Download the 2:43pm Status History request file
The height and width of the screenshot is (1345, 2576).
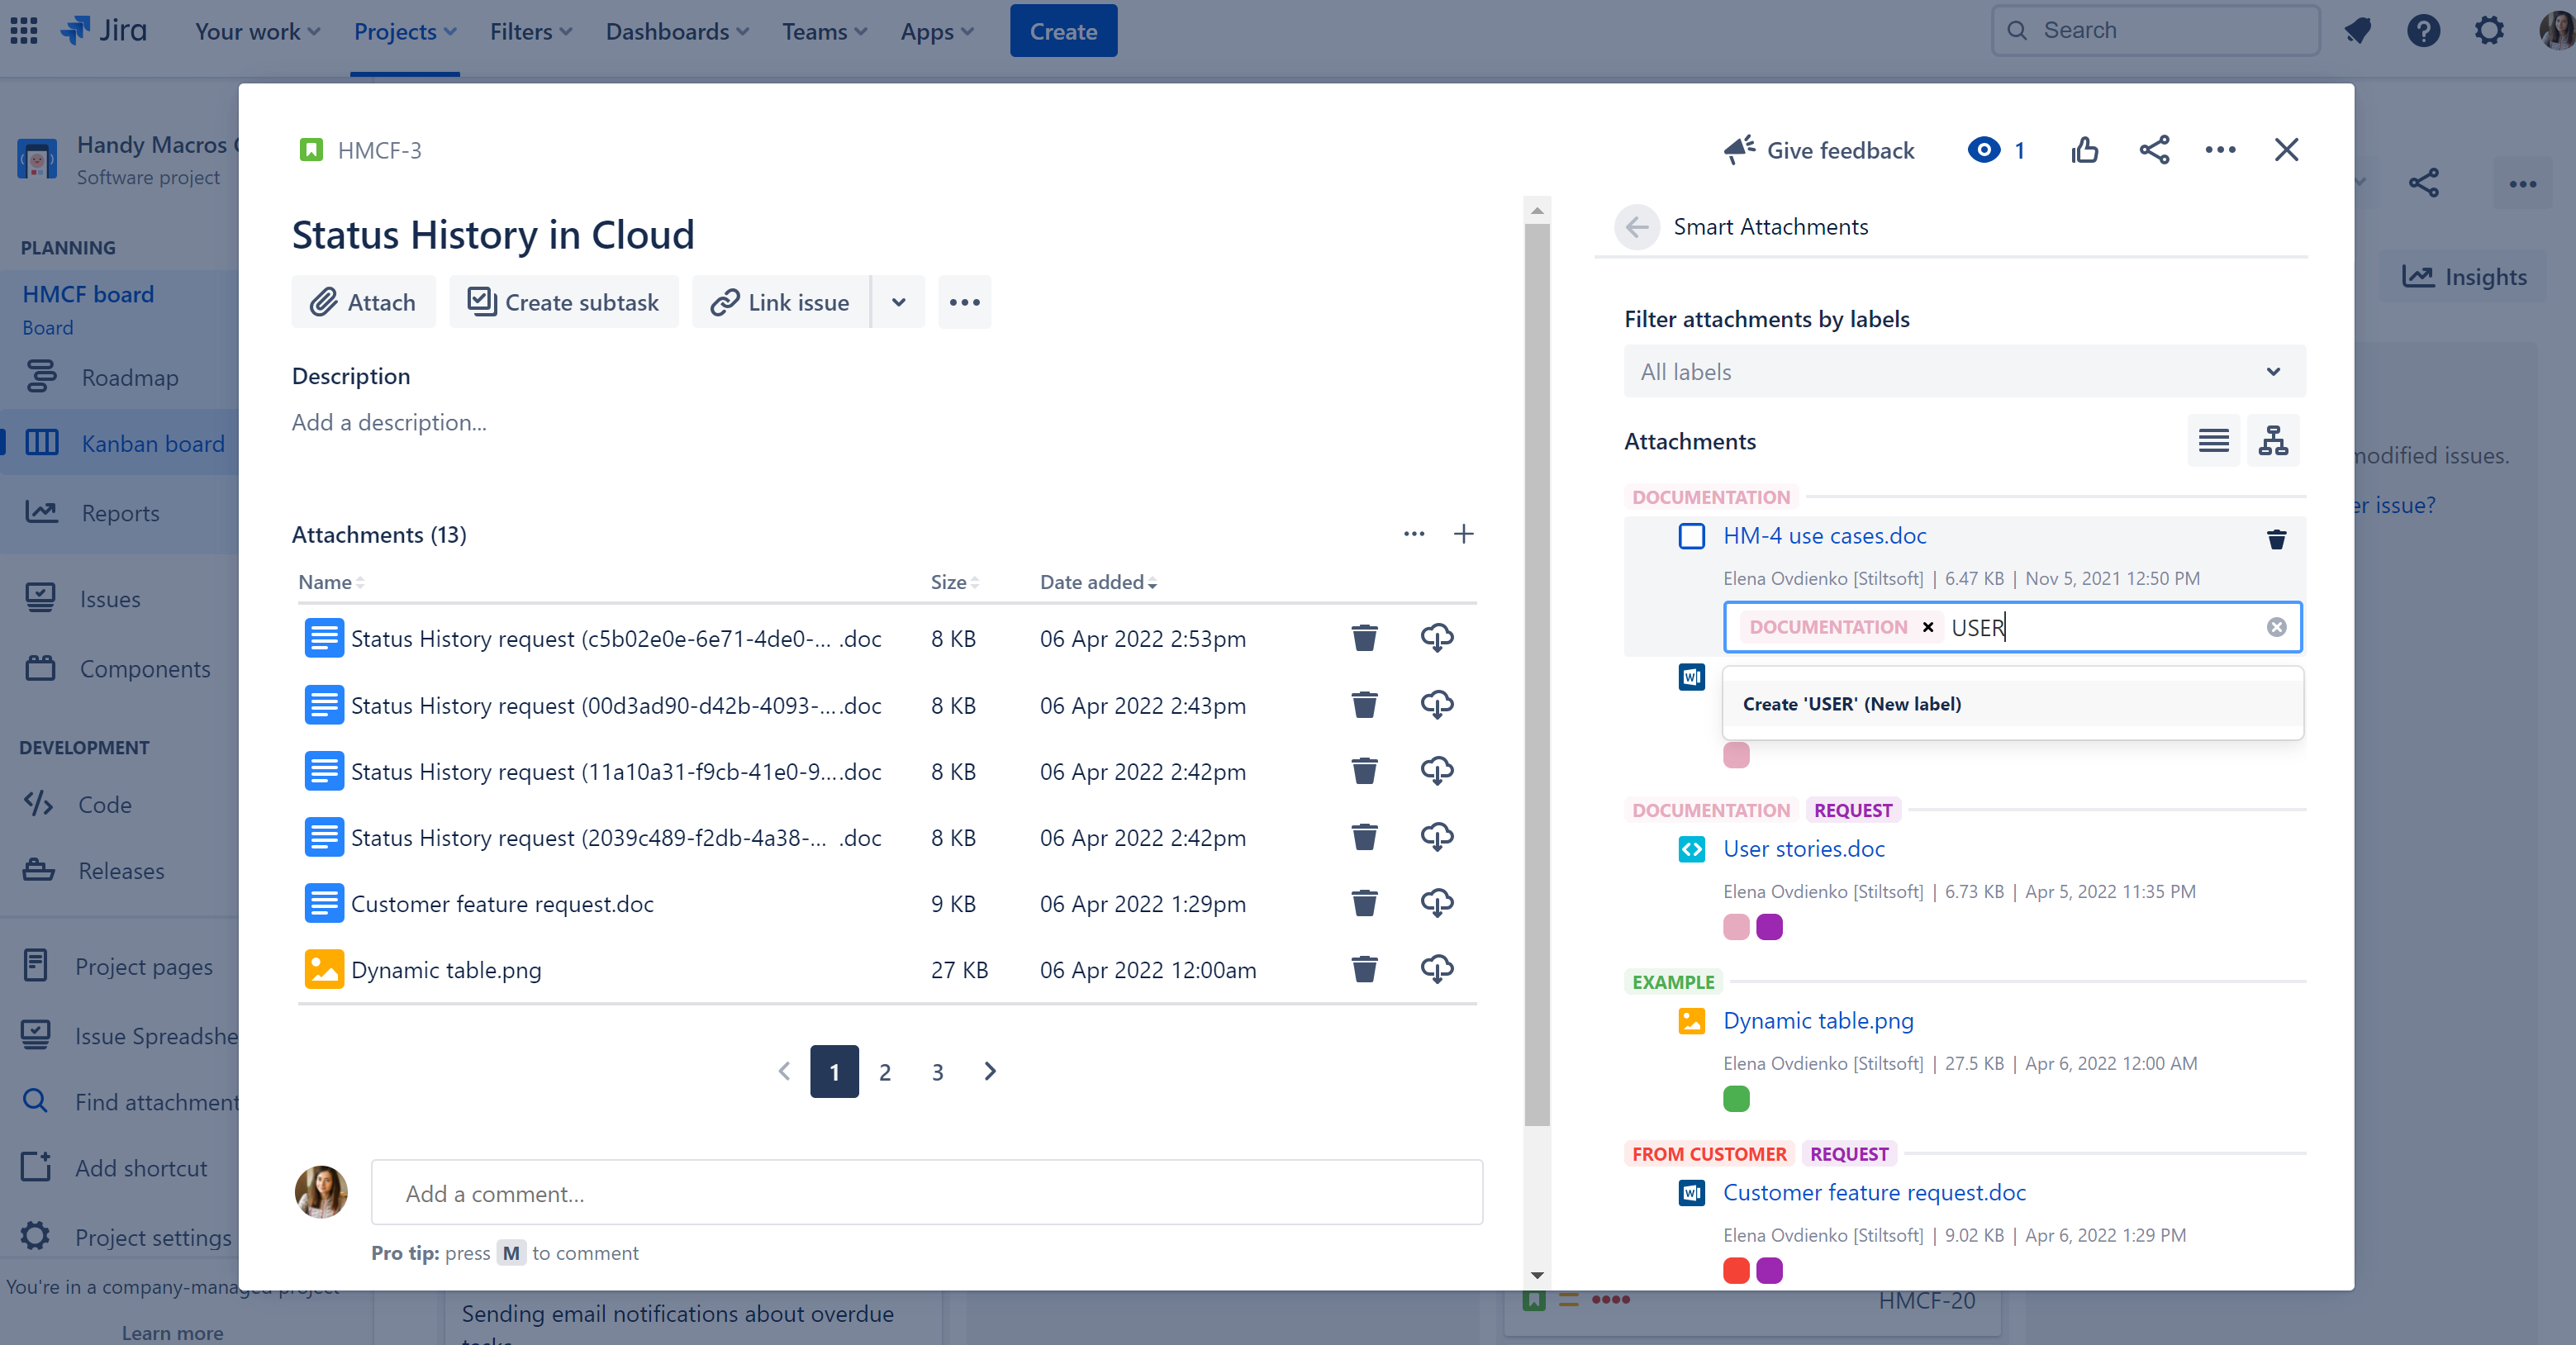click(x=1437, y=705)
